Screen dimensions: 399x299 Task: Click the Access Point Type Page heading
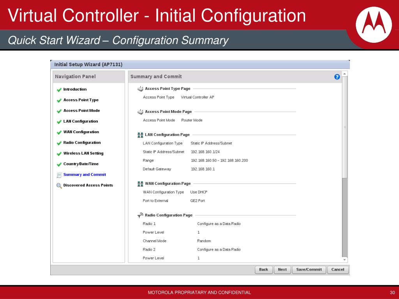(x=168, y=89)
